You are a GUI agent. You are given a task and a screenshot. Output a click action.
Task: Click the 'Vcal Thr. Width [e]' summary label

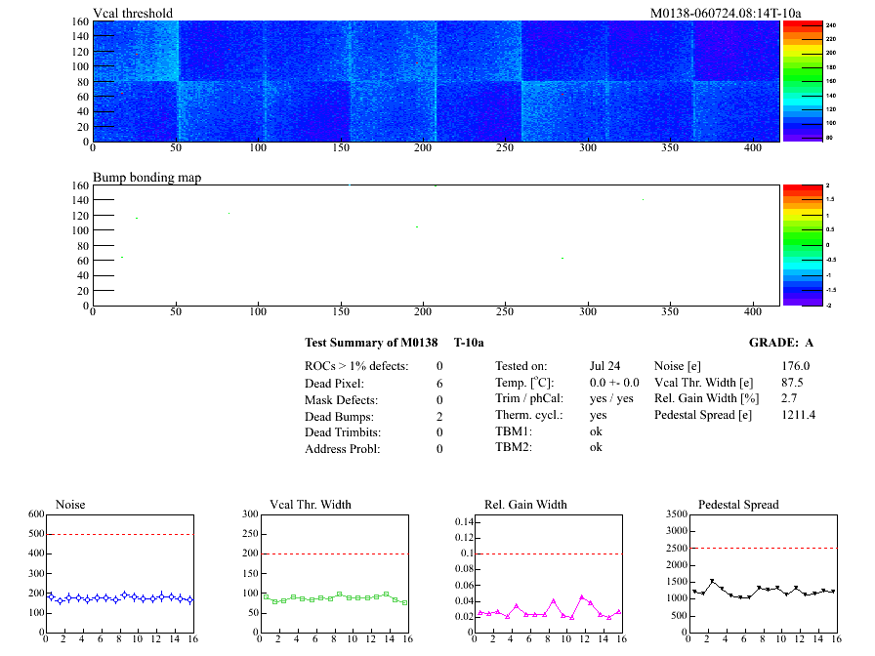click(x=704, y=383)
